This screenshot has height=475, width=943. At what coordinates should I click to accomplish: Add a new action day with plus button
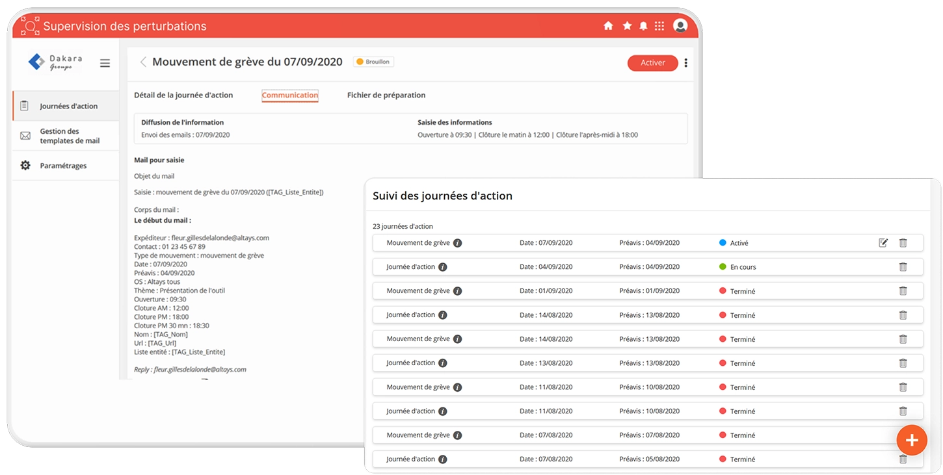point(911,441)
